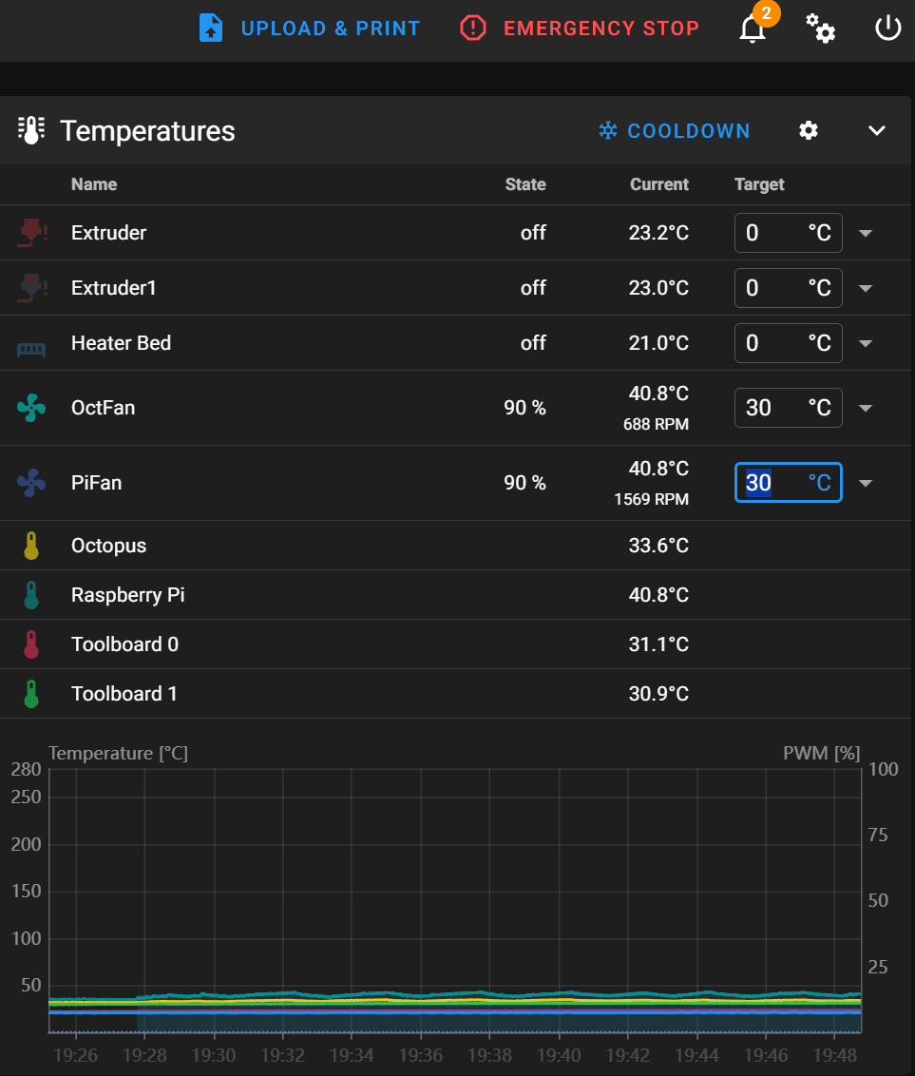Click the Toolboard 1 thermometer icon
This screenshot has width=915, height=1076.
(x=30, y=694)
